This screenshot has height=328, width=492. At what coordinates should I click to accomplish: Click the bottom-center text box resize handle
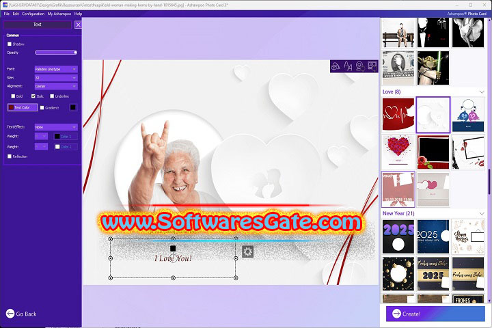(x=173, y=278)
